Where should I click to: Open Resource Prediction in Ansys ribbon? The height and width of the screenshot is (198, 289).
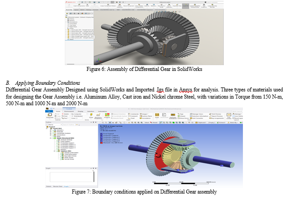coord(98,115)
